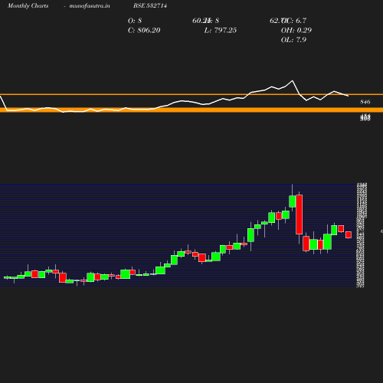Click the highest peak of the white indicator line
The height and width of the screenshot is (383, 383).
click(x=293, y=80)
